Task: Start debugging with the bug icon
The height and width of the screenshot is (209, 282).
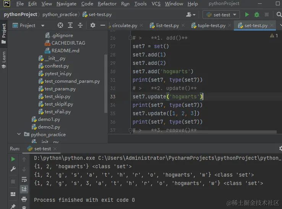Action: 257,14
